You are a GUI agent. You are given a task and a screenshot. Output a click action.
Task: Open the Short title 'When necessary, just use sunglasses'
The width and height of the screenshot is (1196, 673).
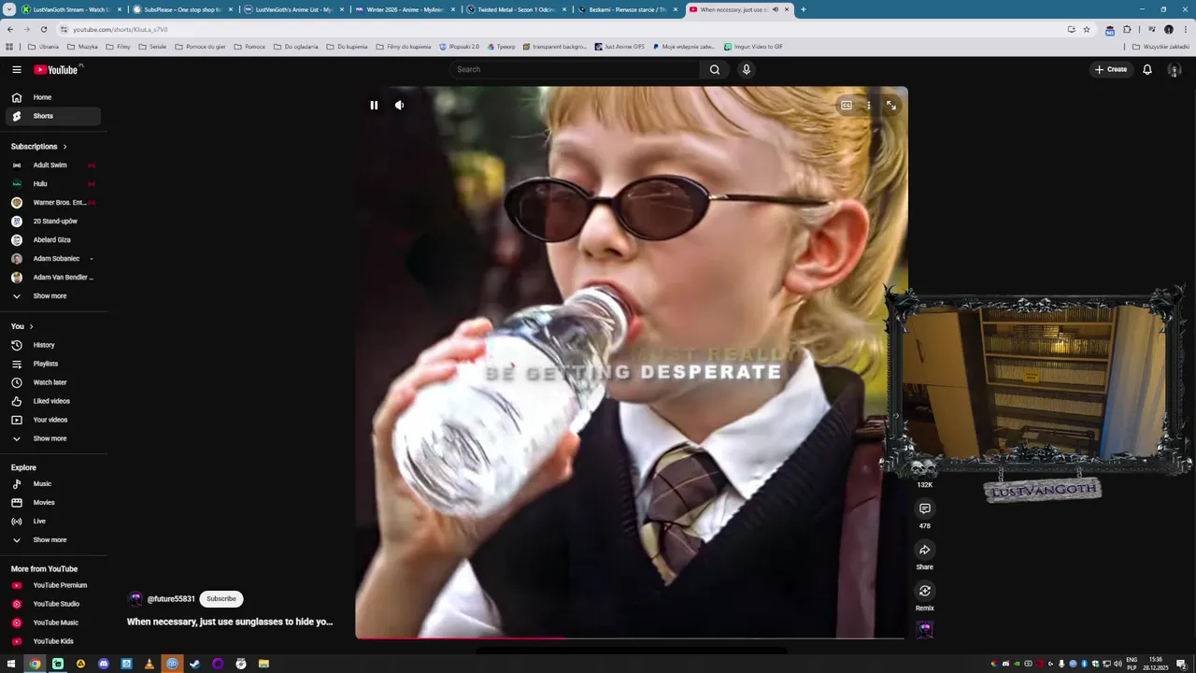click(x=230, y=622)
